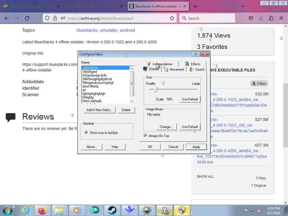Viewport: 288px width, 216px height.
Task: Open the Firefox extensions puzzle icon
Action: [x=271, y=18]
